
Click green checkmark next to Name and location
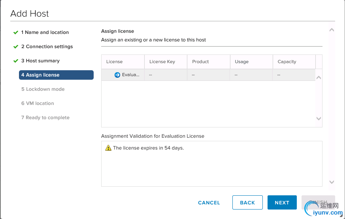point(16,32)
